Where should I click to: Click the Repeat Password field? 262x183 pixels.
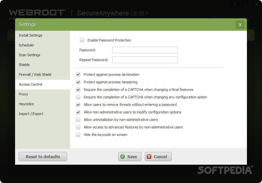145,60
